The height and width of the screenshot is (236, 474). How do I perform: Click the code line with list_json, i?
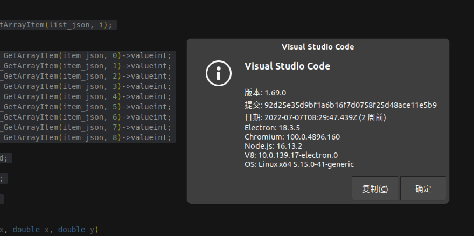[56, 25]
